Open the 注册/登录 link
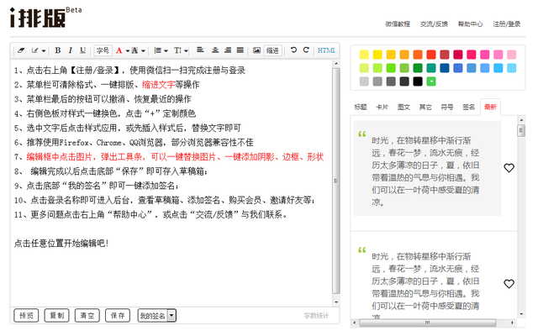Viewport: 538px width, 336px height. [507, 24]
